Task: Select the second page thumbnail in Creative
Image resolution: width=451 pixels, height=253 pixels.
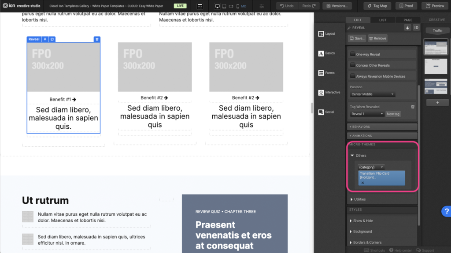Action: click(x=436, y=66)
